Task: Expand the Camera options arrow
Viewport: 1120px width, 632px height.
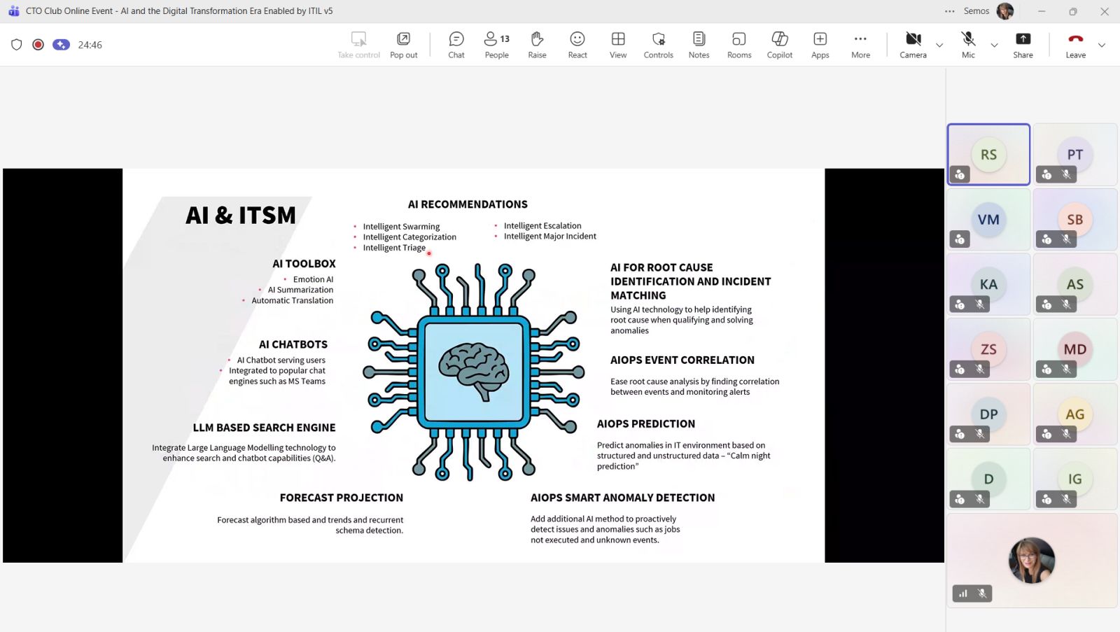Action: 939,45
